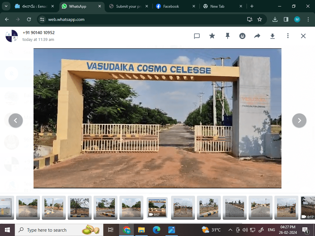The width and height of the screenshot is (315, 236).
Task: Download the displayed image
Action: (272, 36)
